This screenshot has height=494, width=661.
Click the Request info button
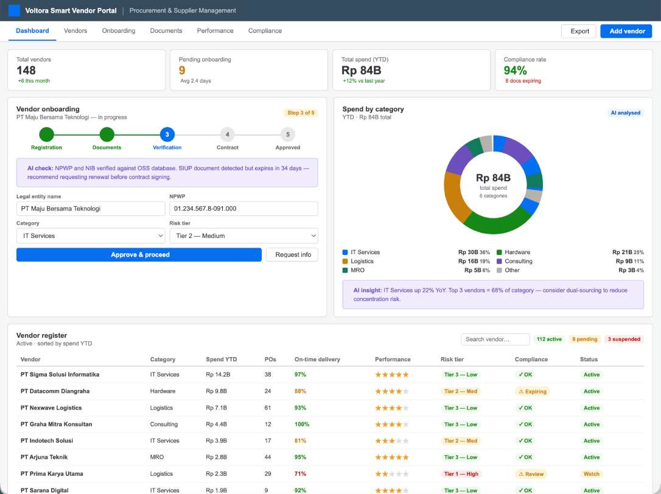293,254
